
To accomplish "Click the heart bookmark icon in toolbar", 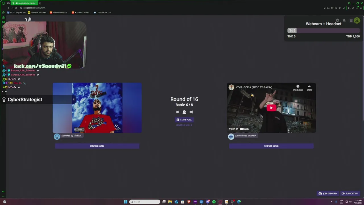I will [x=344, y=8].
